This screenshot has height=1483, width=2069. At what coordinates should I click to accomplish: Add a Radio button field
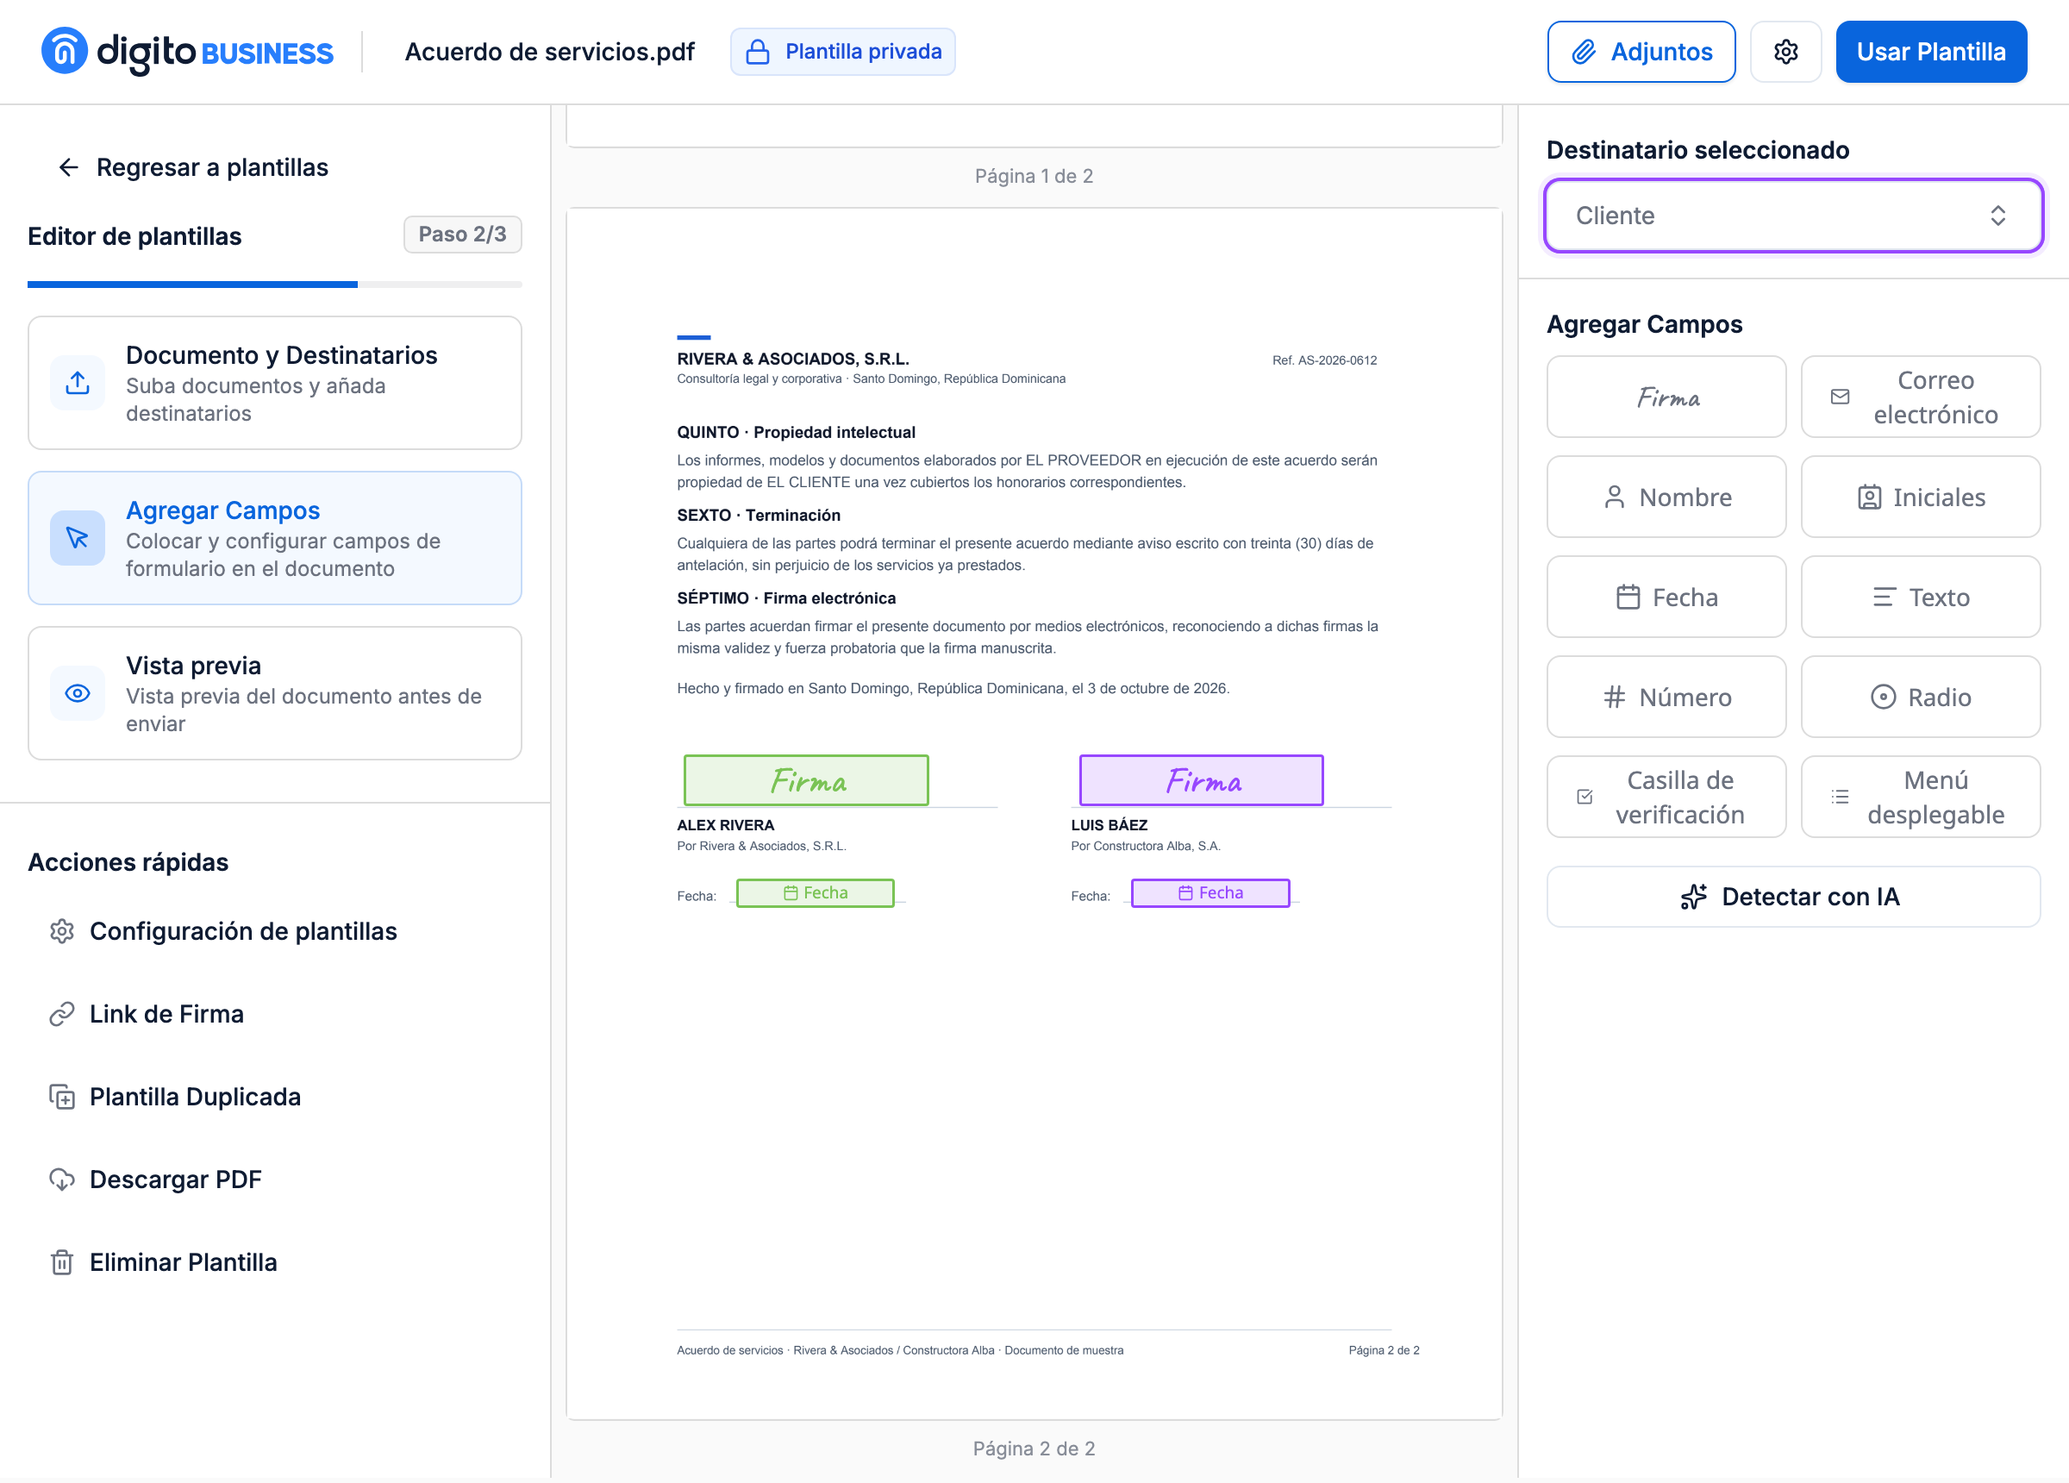pyautogui.click(x=1921, y=698)
